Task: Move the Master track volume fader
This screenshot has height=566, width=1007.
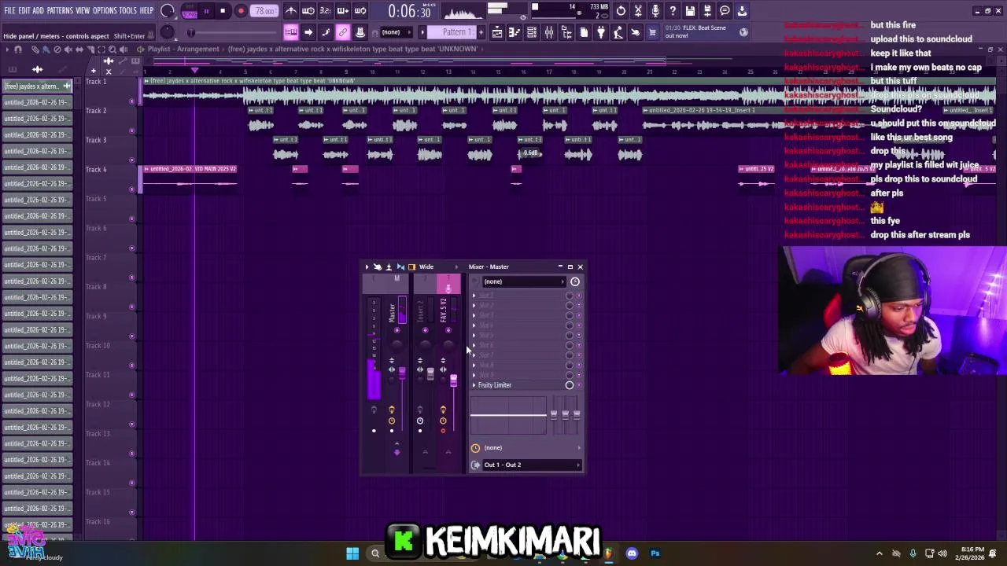Action: click(x=402, y=372)
